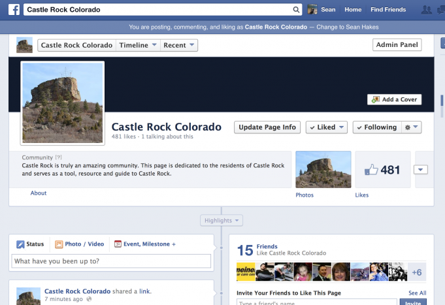The height and width of the screenshot is (305, 445).
Task: Expand the Highlights dropdown
Action: [222, 221]
